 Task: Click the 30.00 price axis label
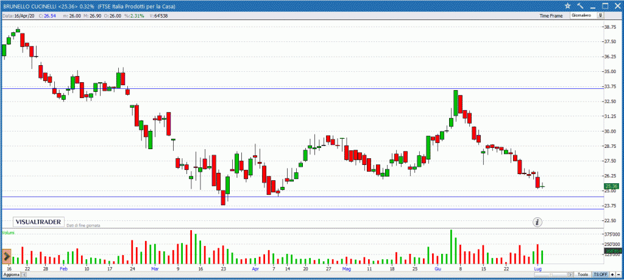tap(611, 131)
